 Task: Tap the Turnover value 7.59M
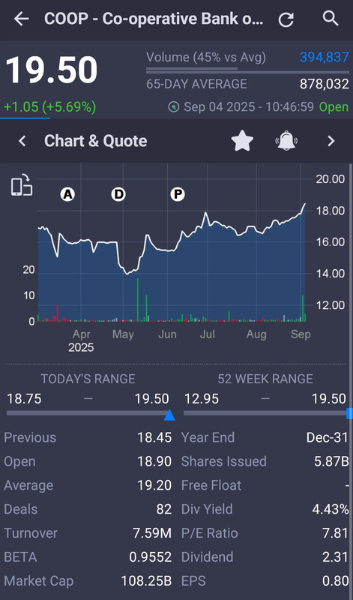point(153,533)
